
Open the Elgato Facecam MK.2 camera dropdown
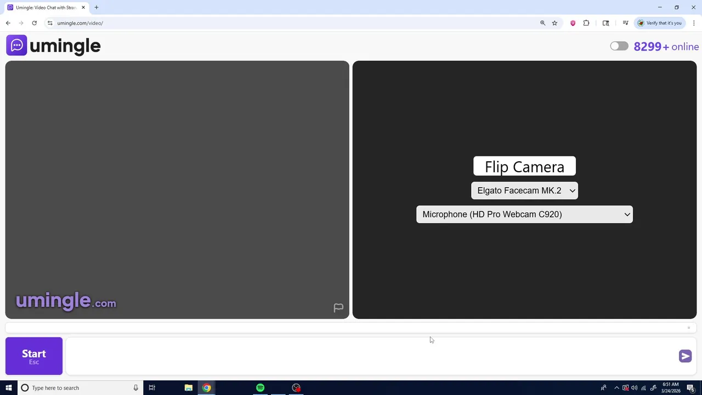coord(524,190)
